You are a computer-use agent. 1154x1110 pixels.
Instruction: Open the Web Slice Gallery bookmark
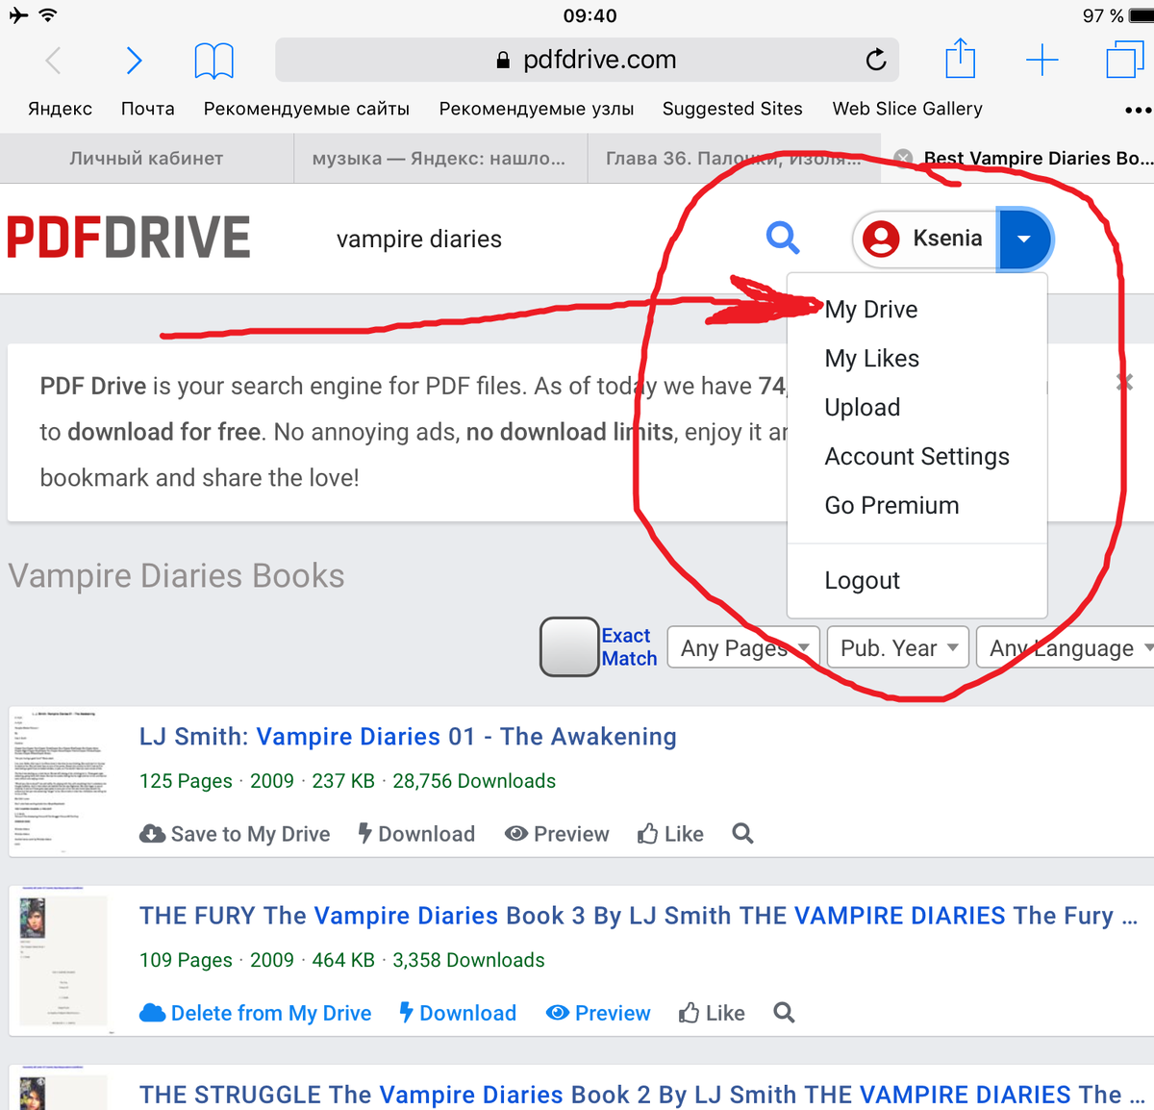click(x=908, y=109)
